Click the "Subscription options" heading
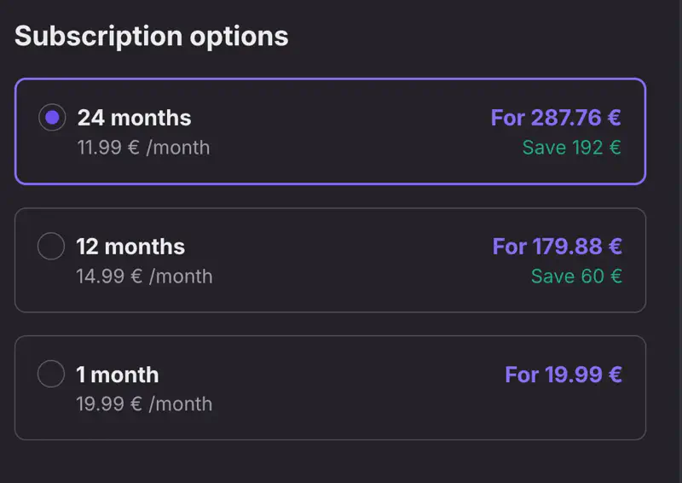682x483 pixels. (x=151, y=37)
